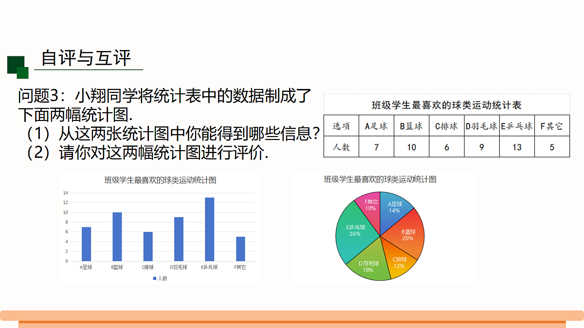Image resolution: width=584 pixels, height=328 pixels.
Task: Click the F其它 bar in bar chart
Action: pyautogui.click(x=240, y=249)
